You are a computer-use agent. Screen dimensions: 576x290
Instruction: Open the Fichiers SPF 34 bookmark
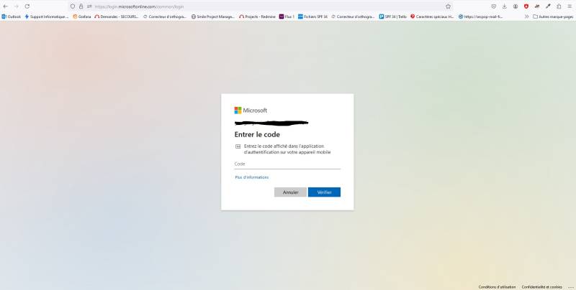[x=312, y=17]
